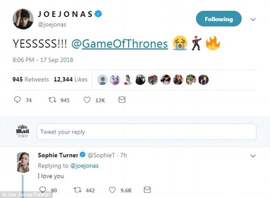Click in the Tweet your reply field
The image size is (270, 198).
tap(146, 132)
